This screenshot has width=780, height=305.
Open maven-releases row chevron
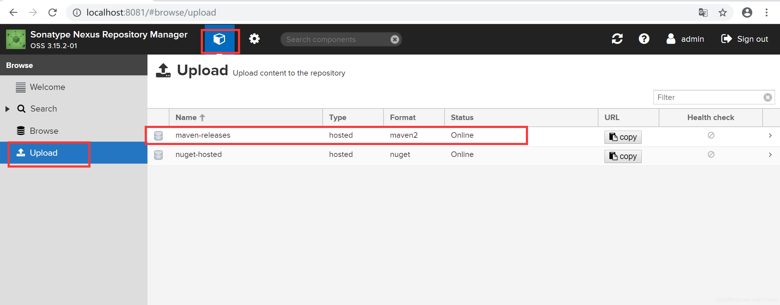tap(770, 136)
